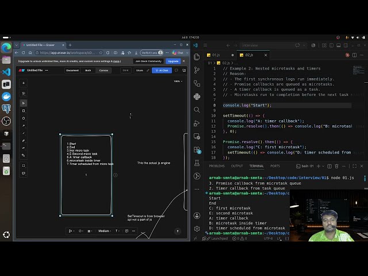The width and height of the screenshot is (368, 276).
Task: Switch to the 01.js editor tab
Action: click(221, 55)
